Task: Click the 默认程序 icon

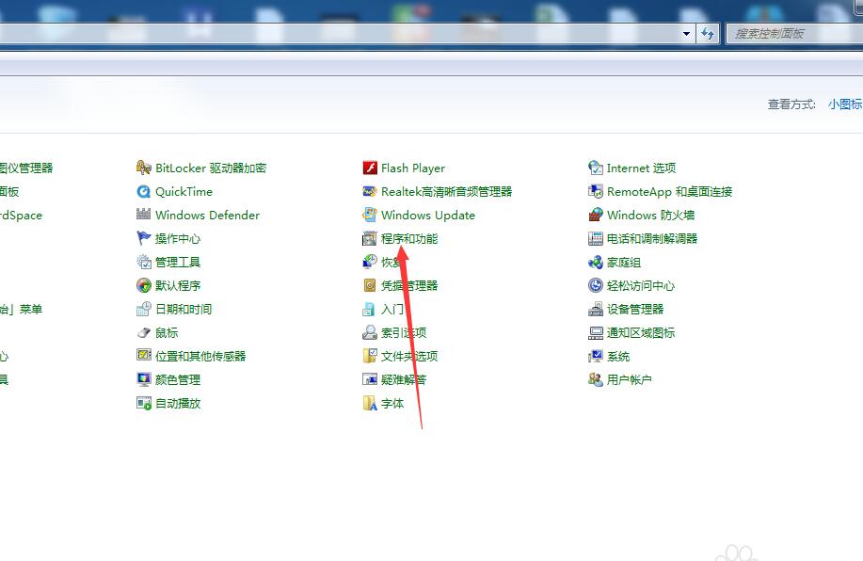Action: (144, 285)
